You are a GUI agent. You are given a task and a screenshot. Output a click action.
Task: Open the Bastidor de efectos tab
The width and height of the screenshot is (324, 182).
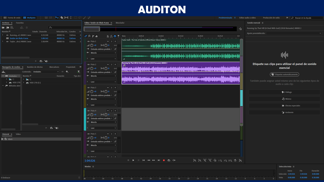[35, 67]
